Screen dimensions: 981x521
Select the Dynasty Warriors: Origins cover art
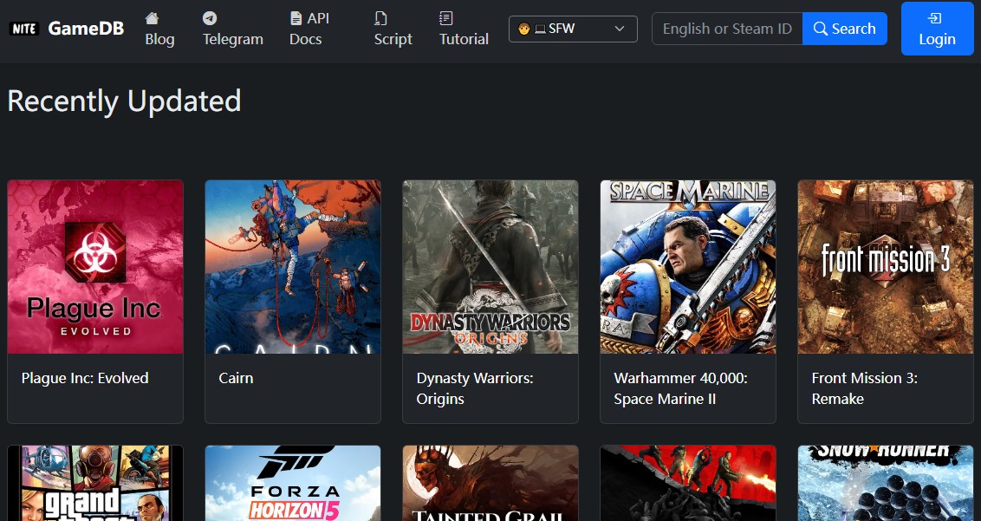(x=491, y=267)
